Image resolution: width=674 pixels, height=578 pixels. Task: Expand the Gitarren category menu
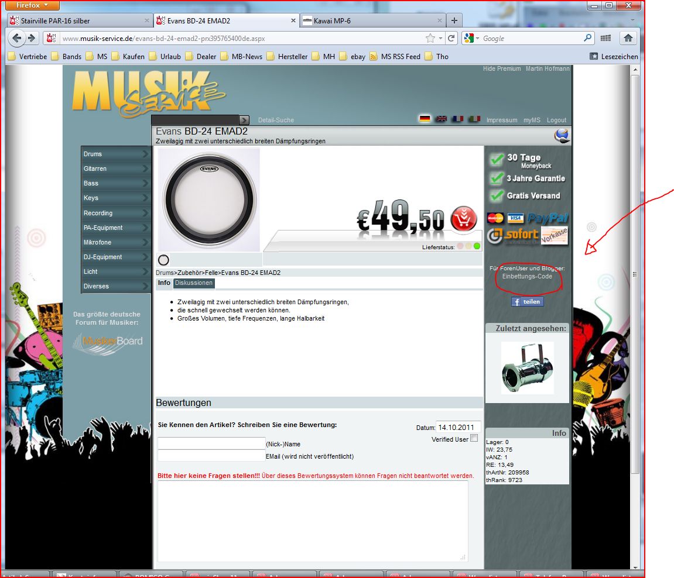coord(116,168)
